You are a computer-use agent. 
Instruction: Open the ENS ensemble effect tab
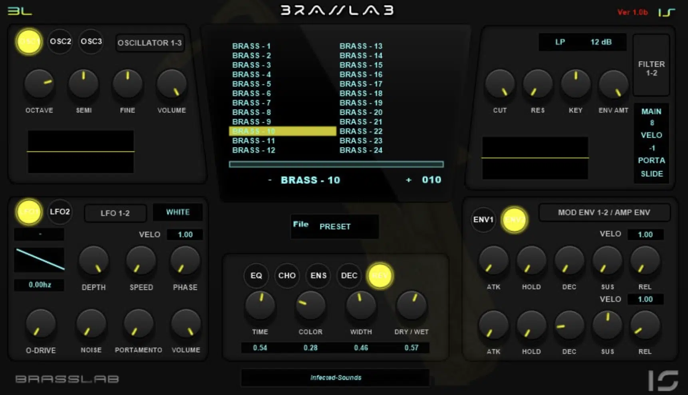click(x=318, y=275)
